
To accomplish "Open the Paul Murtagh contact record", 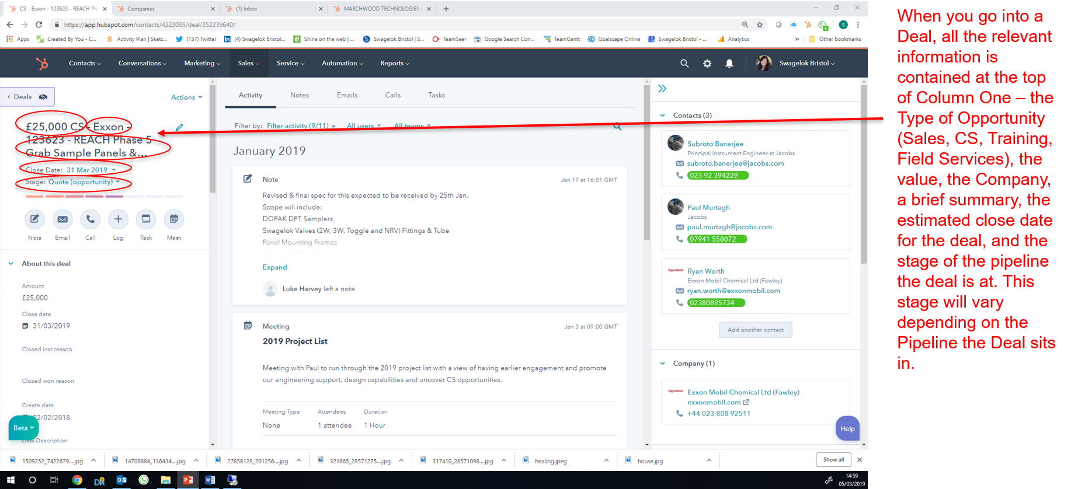I will tap(708, 207).
